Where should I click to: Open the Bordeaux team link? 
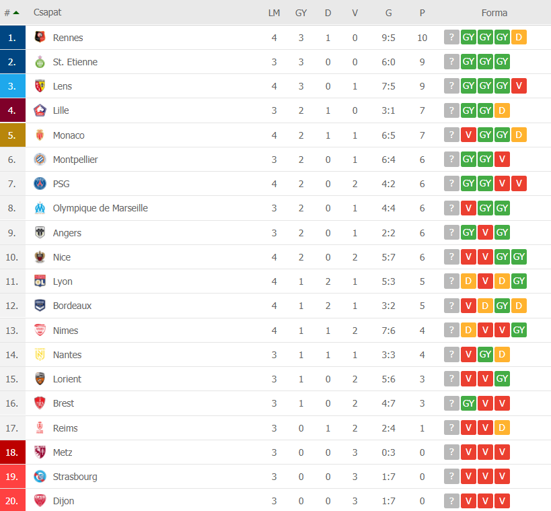point(72,306)
